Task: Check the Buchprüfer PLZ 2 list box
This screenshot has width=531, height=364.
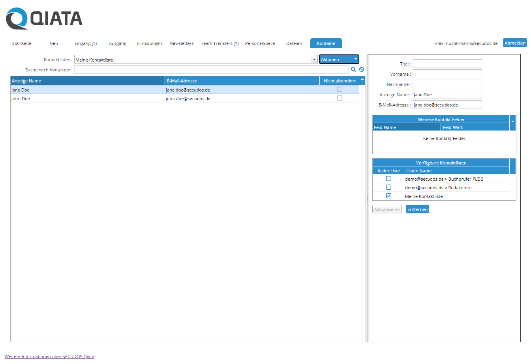Action: [x=388, y=179]
